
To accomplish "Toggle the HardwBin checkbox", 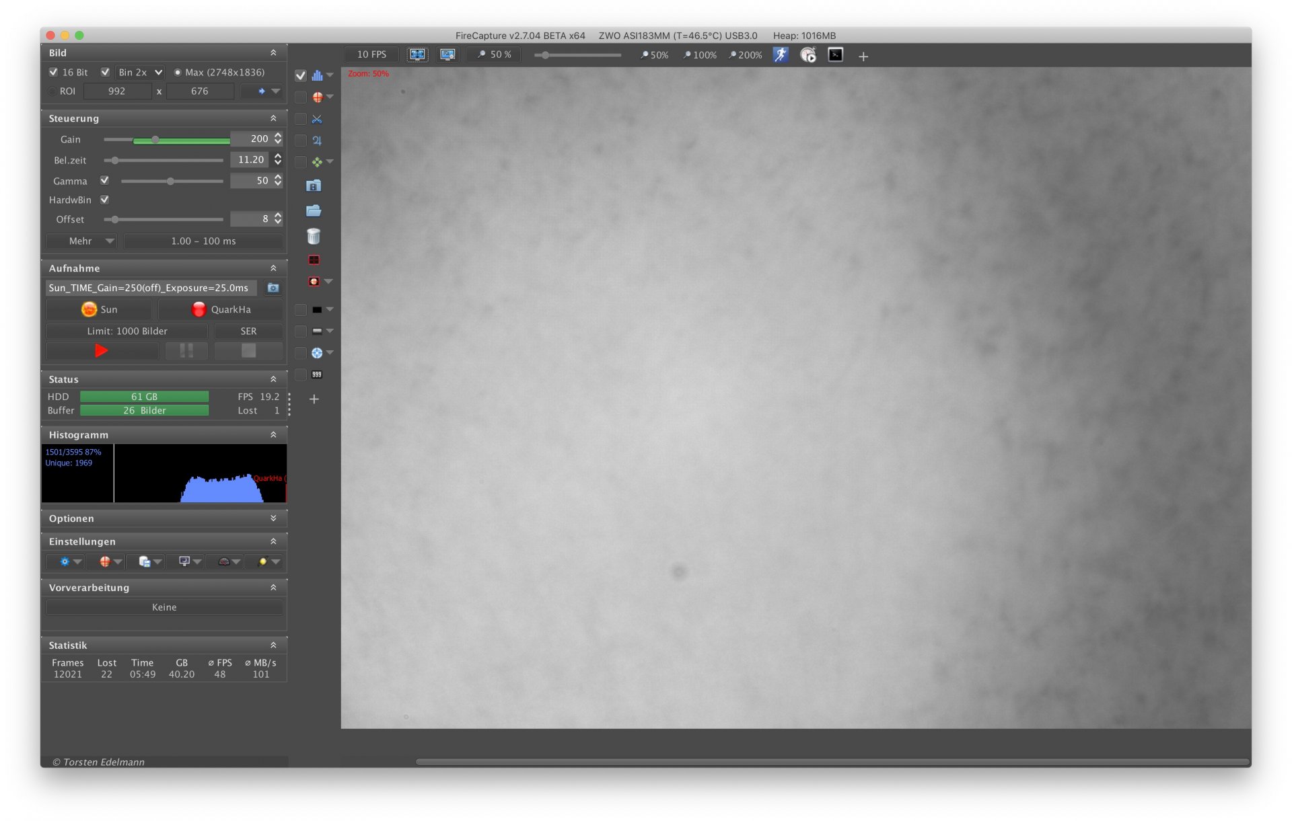I will (x=104, y=200).
